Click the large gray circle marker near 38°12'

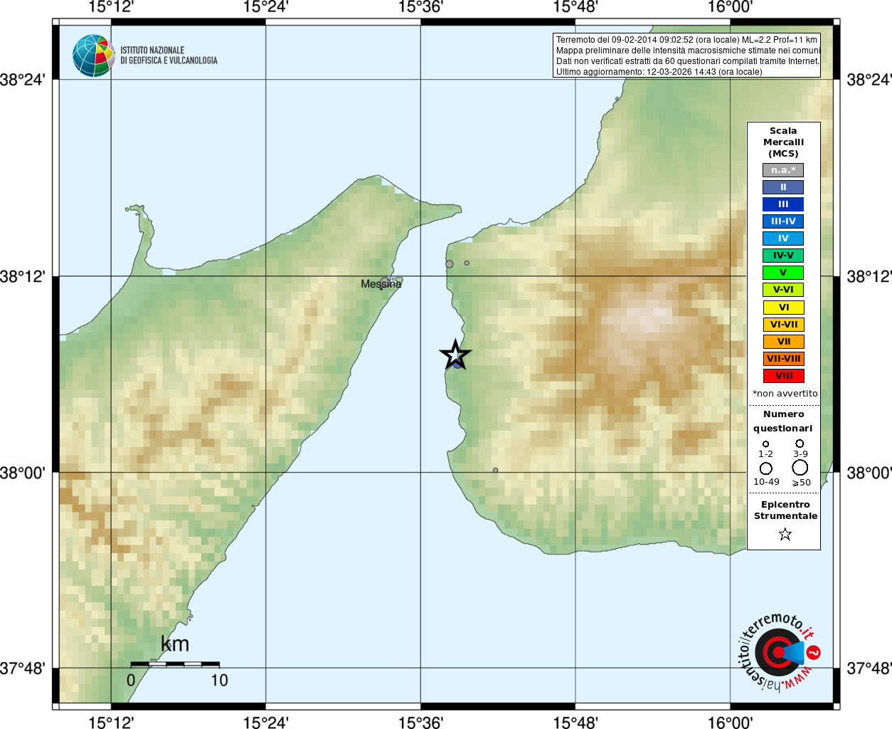(x=450, y=264)
